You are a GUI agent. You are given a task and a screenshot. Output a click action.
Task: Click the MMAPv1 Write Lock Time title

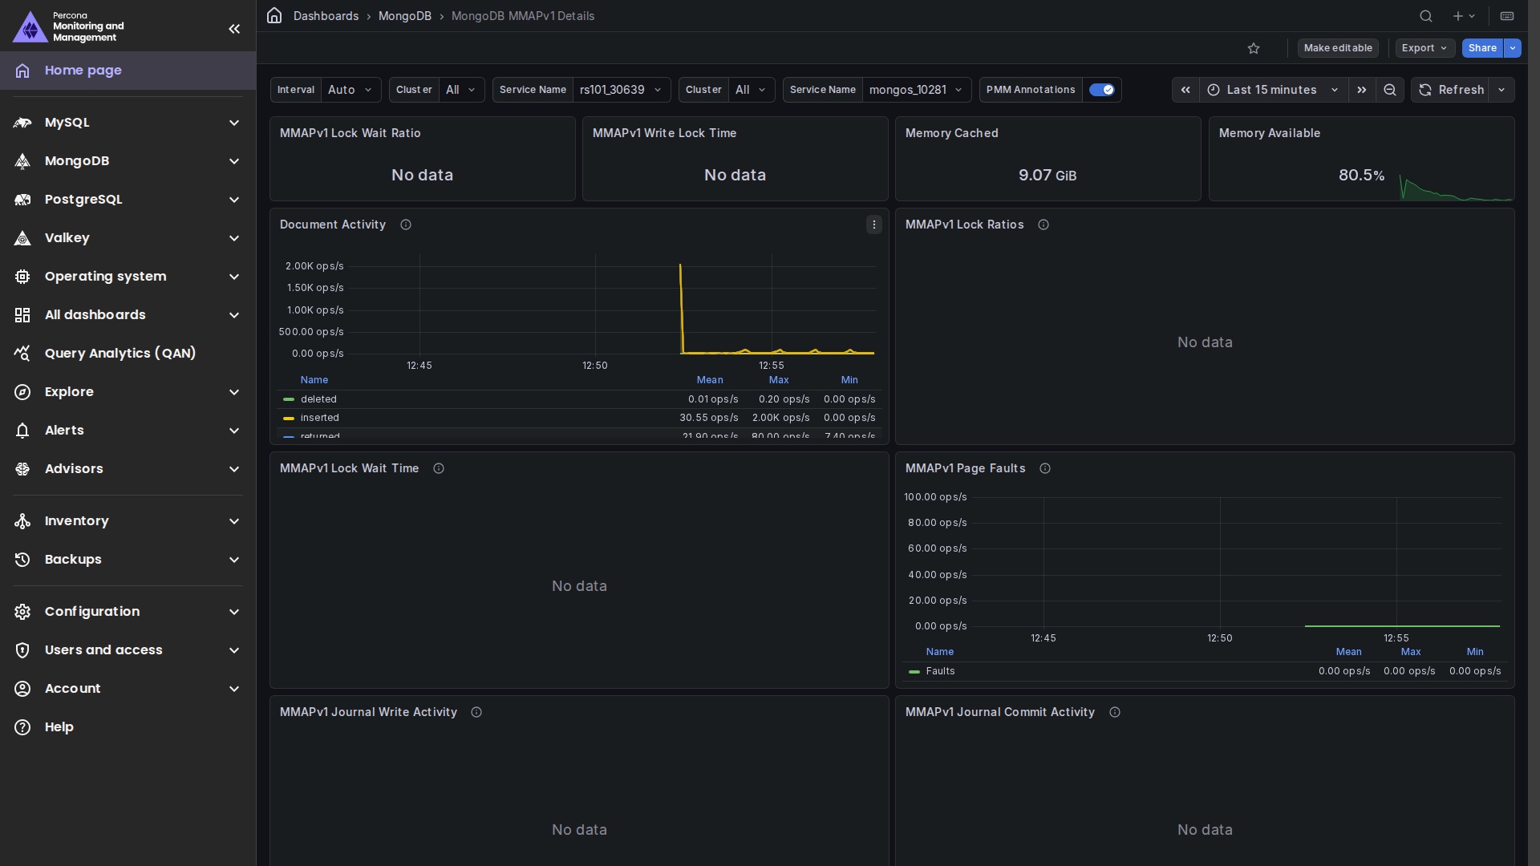(x=665, y=133)
